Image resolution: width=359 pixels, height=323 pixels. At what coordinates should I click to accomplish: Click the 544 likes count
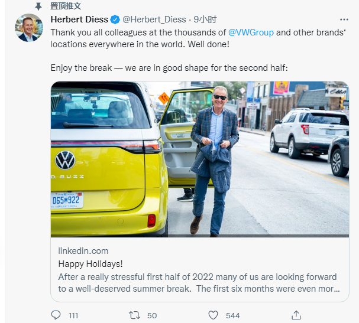point(233,316)
